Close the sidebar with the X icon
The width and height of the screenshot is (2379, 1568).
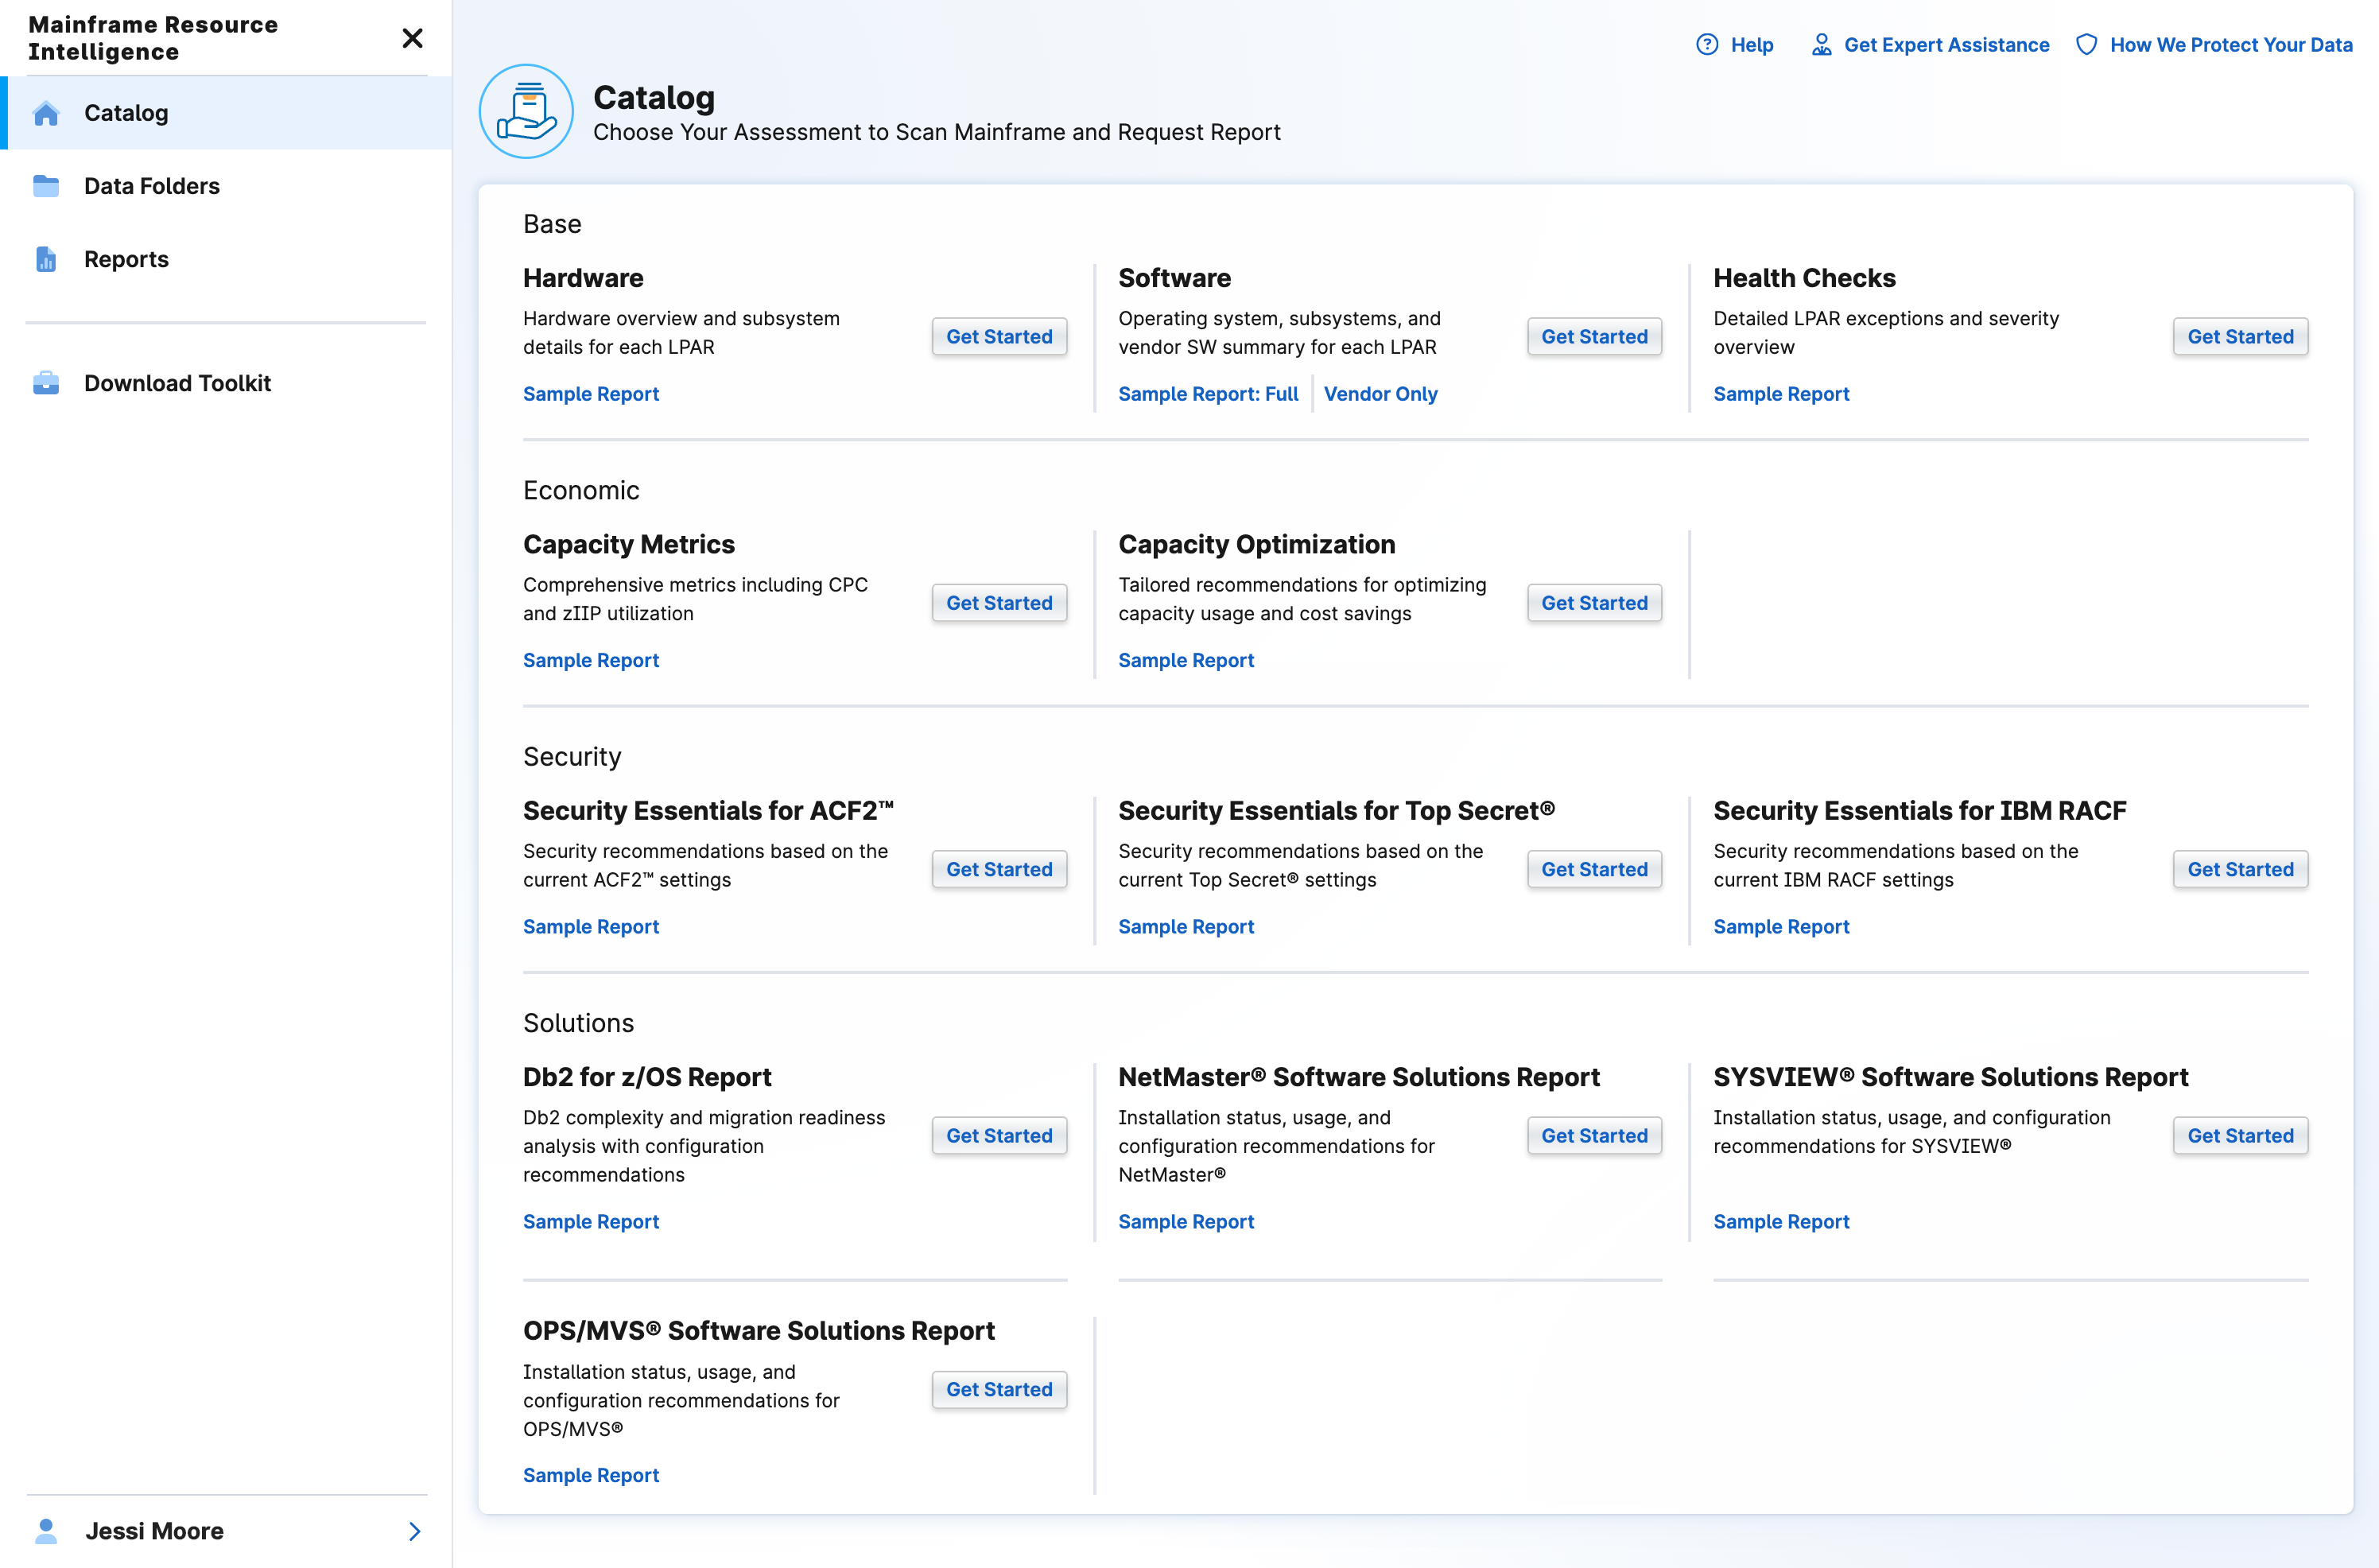(x=412, y=38)
